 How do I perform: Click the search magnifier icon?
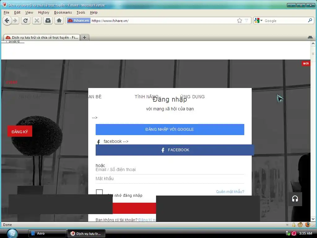point(310,20)
